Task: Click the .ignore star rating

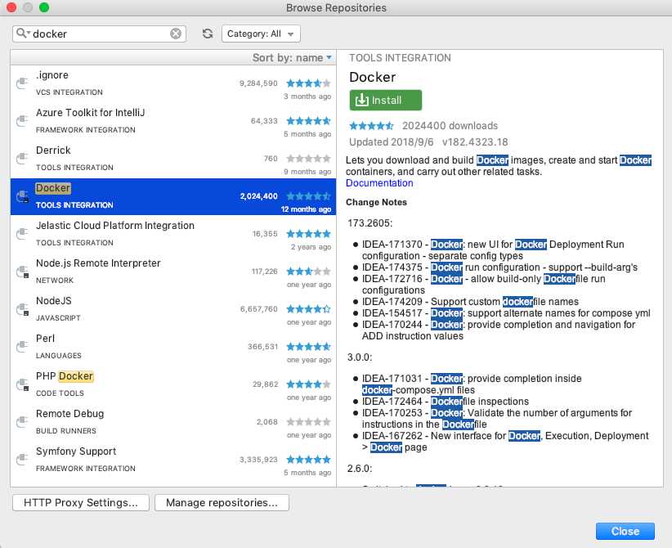Action: click(x=308, y=83)
